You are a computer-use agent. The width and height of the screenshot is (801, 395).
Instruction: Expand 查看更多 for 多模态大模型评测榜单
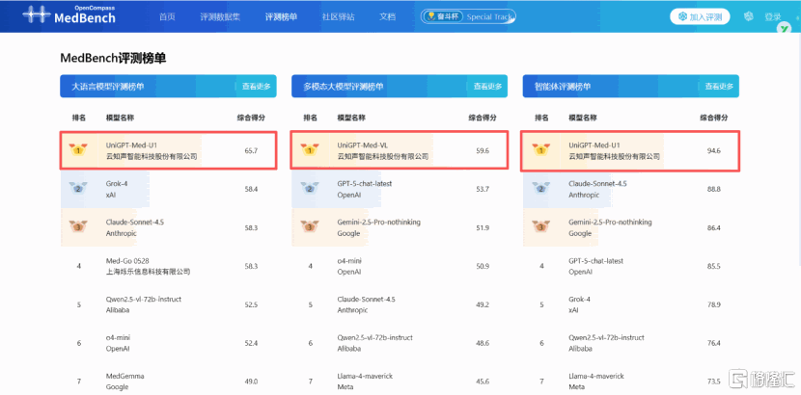click(487, 87)
